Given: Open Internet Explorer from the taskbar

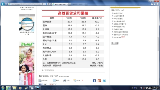Looking at the screenshot, I should pyautogui.click(x=8, y=88).
